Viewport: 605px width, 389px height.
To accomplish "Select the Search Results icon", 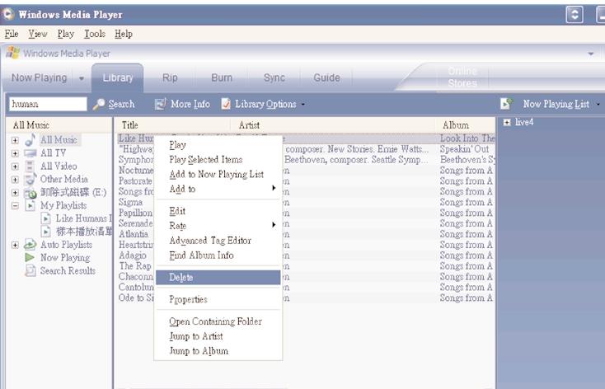I will pyautogui.click(x=30, y=270).
